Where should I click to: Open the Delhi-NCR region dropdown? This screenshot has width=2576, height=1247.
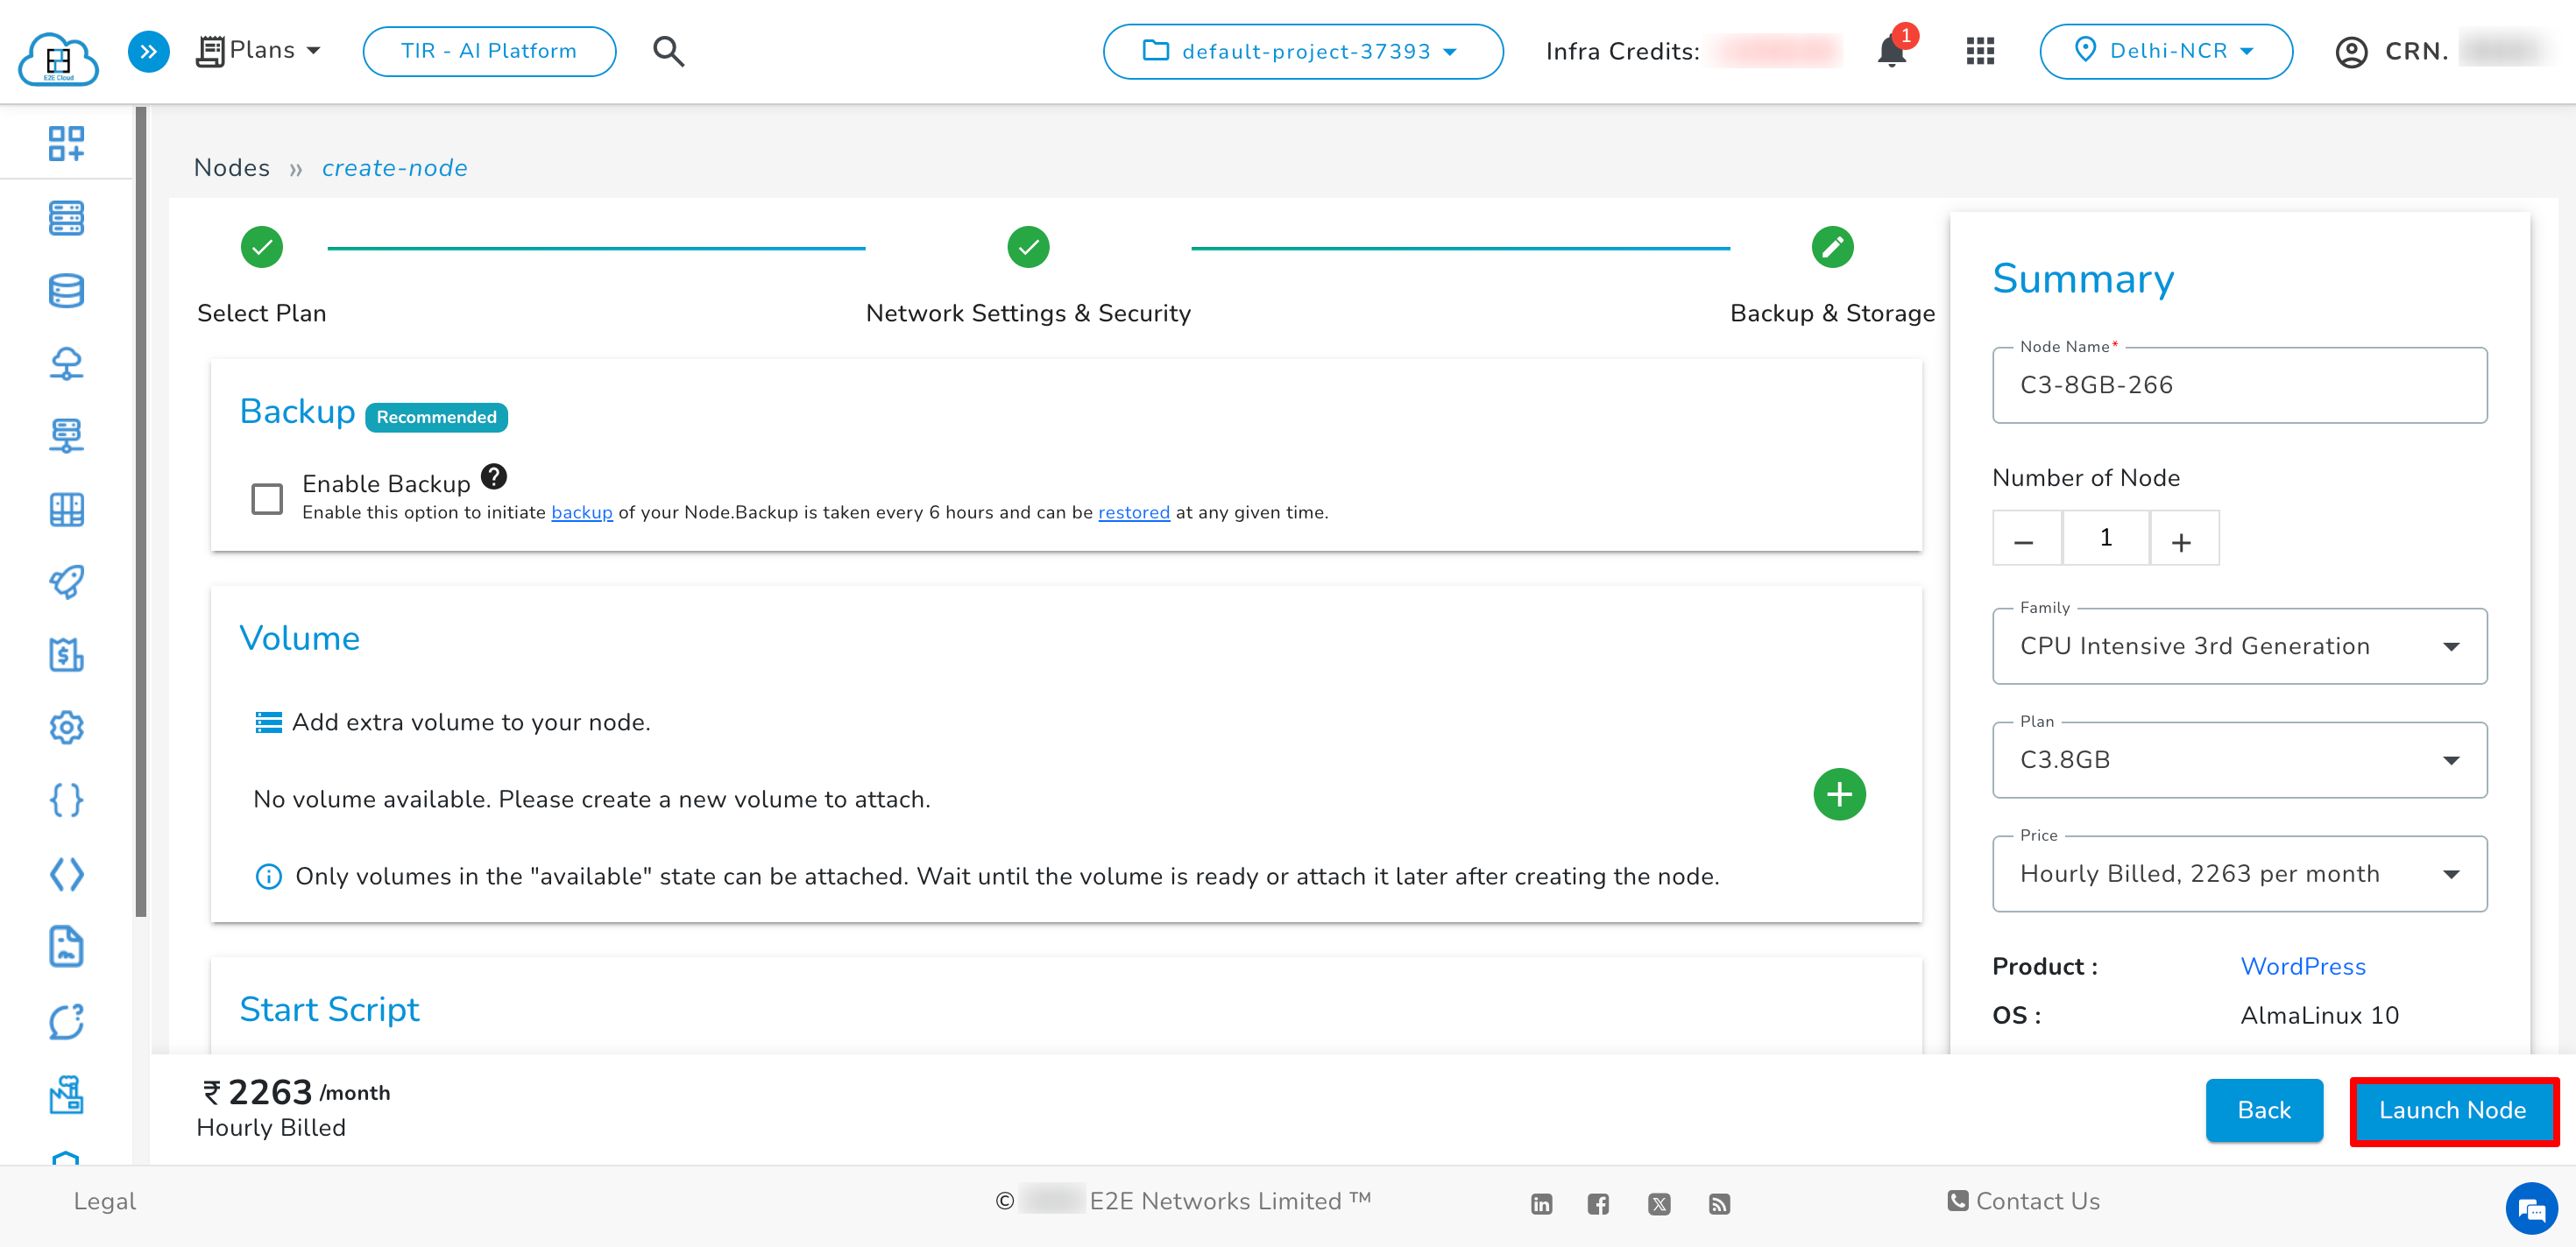(2165, 52)
